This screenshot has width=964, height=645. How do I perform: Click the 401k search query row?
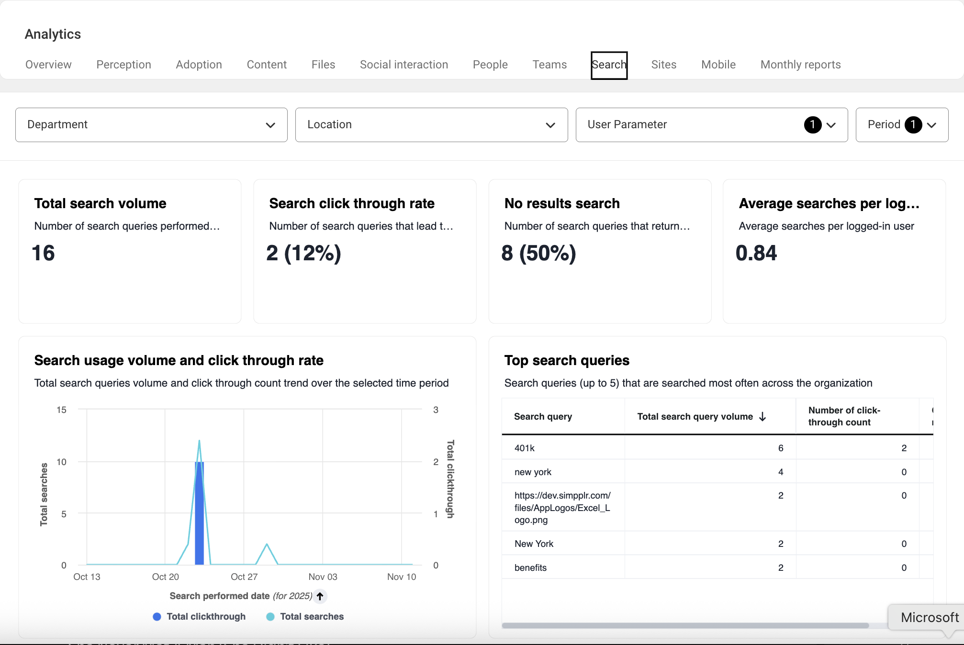(x=525, y=448)
